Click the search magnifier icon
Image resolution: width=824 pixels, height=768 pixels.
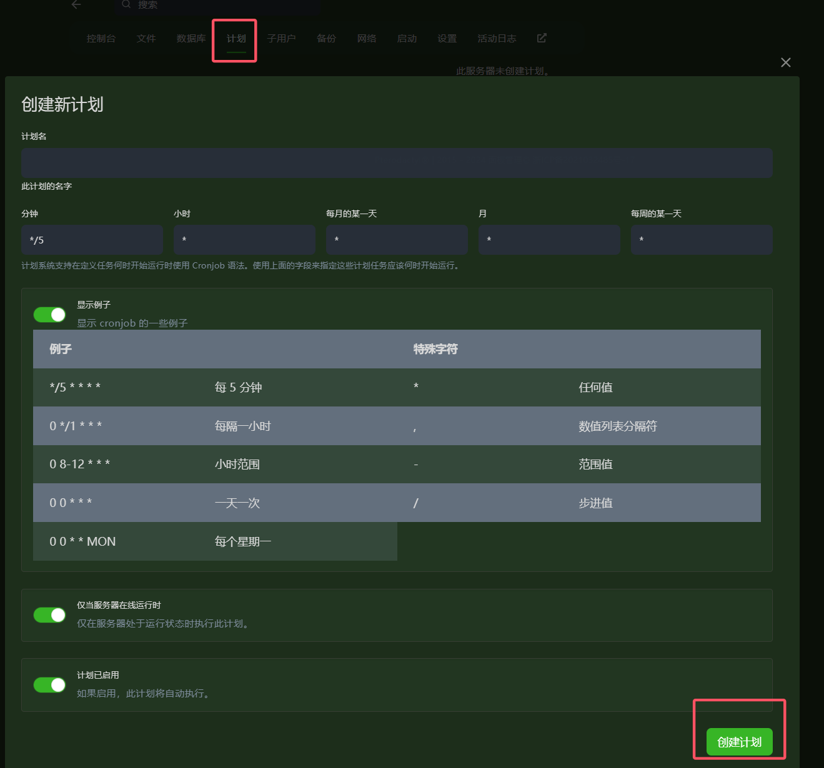pos(126,4)
